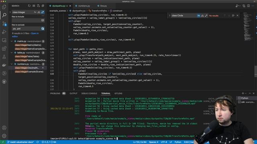The image size is (257, 144).
Task: Open the Testing beaker view
Action: tap(4, 57)
